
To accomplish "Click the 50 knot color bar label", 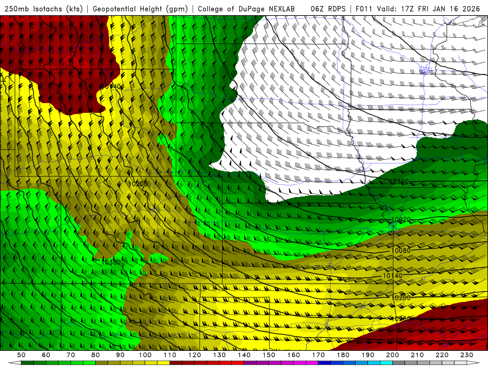I will (x=21, y=355).
